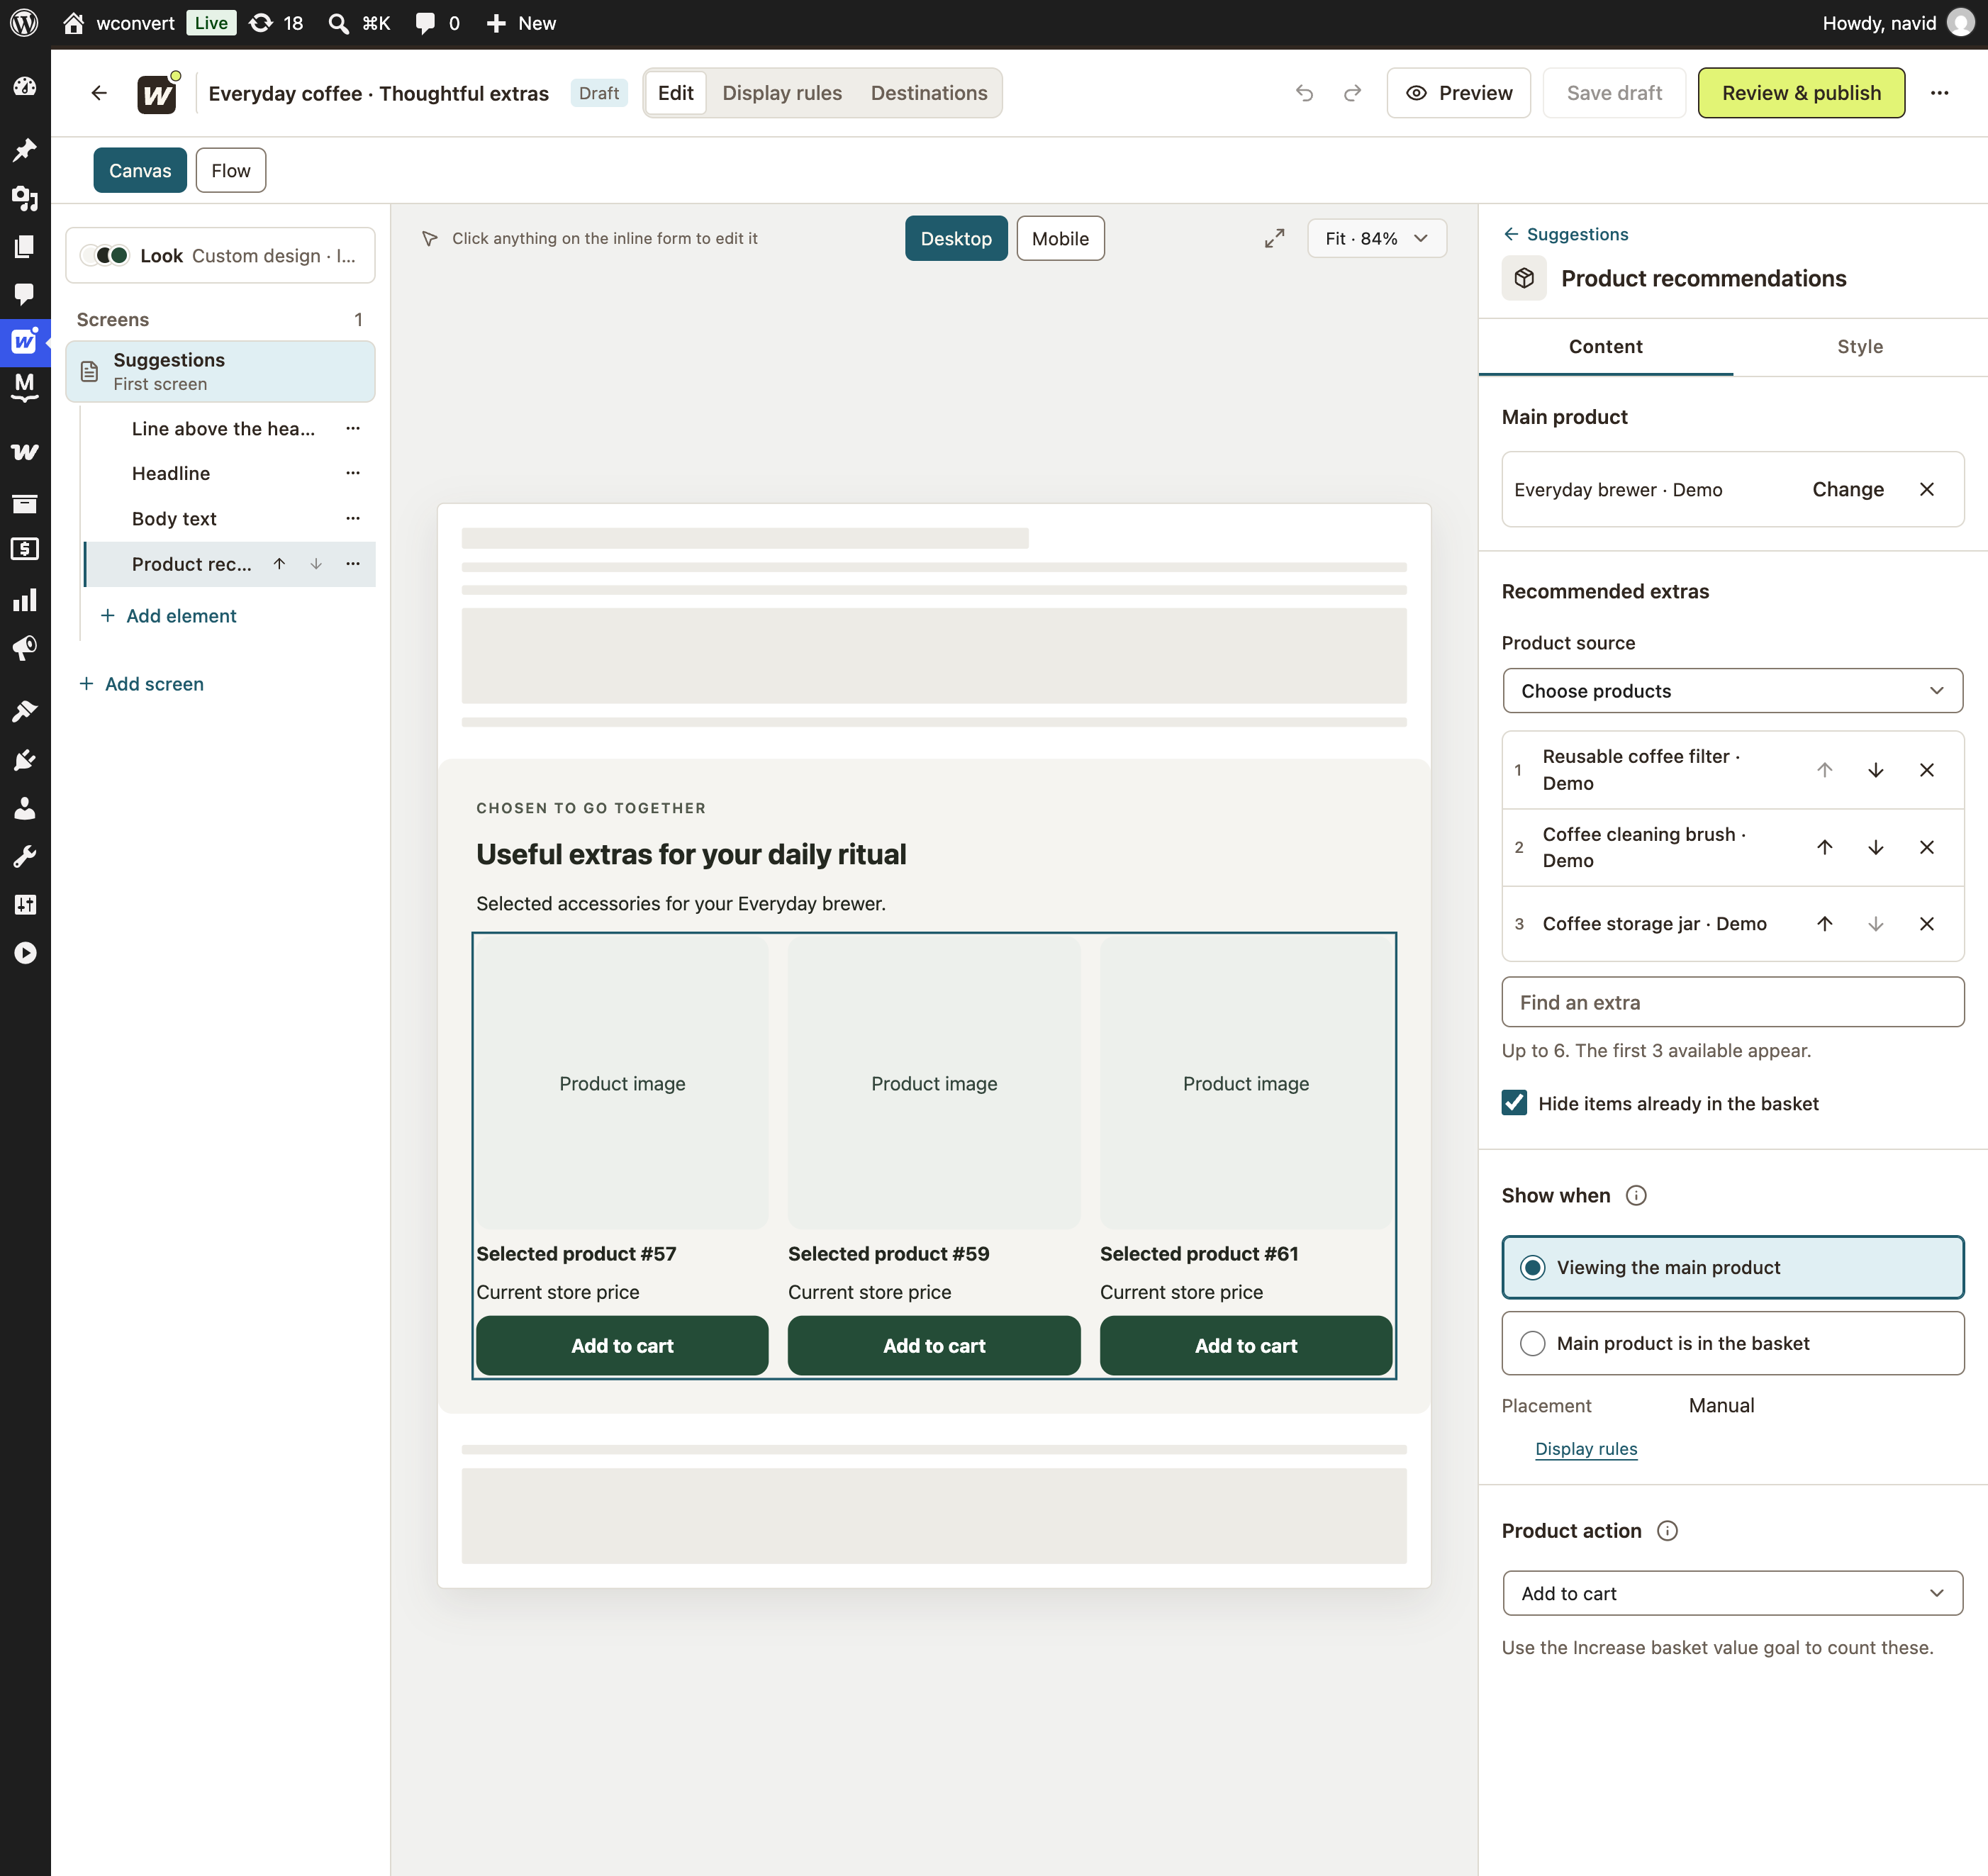
Task: Expand the canvas to fullscreen
Action: point(1274,238)
